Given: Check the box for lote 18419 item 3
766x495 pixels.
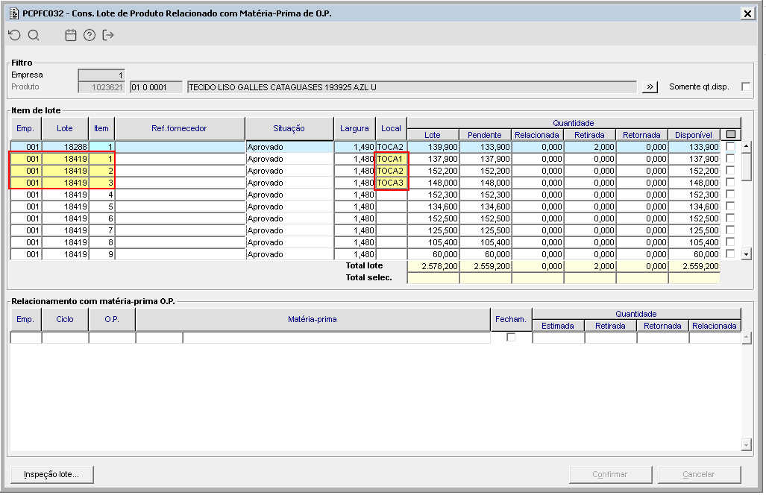Looking at the screenshot, I should (730, 182).
